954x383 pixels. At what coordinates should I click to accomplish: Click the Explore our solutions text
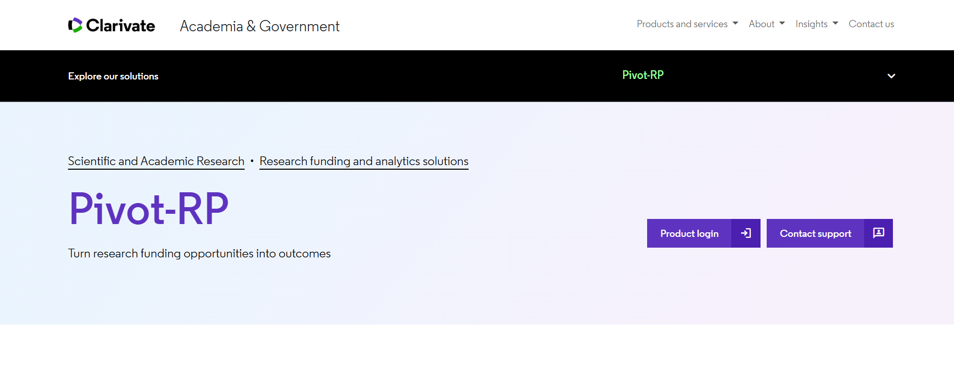click(x=113, y=76)
